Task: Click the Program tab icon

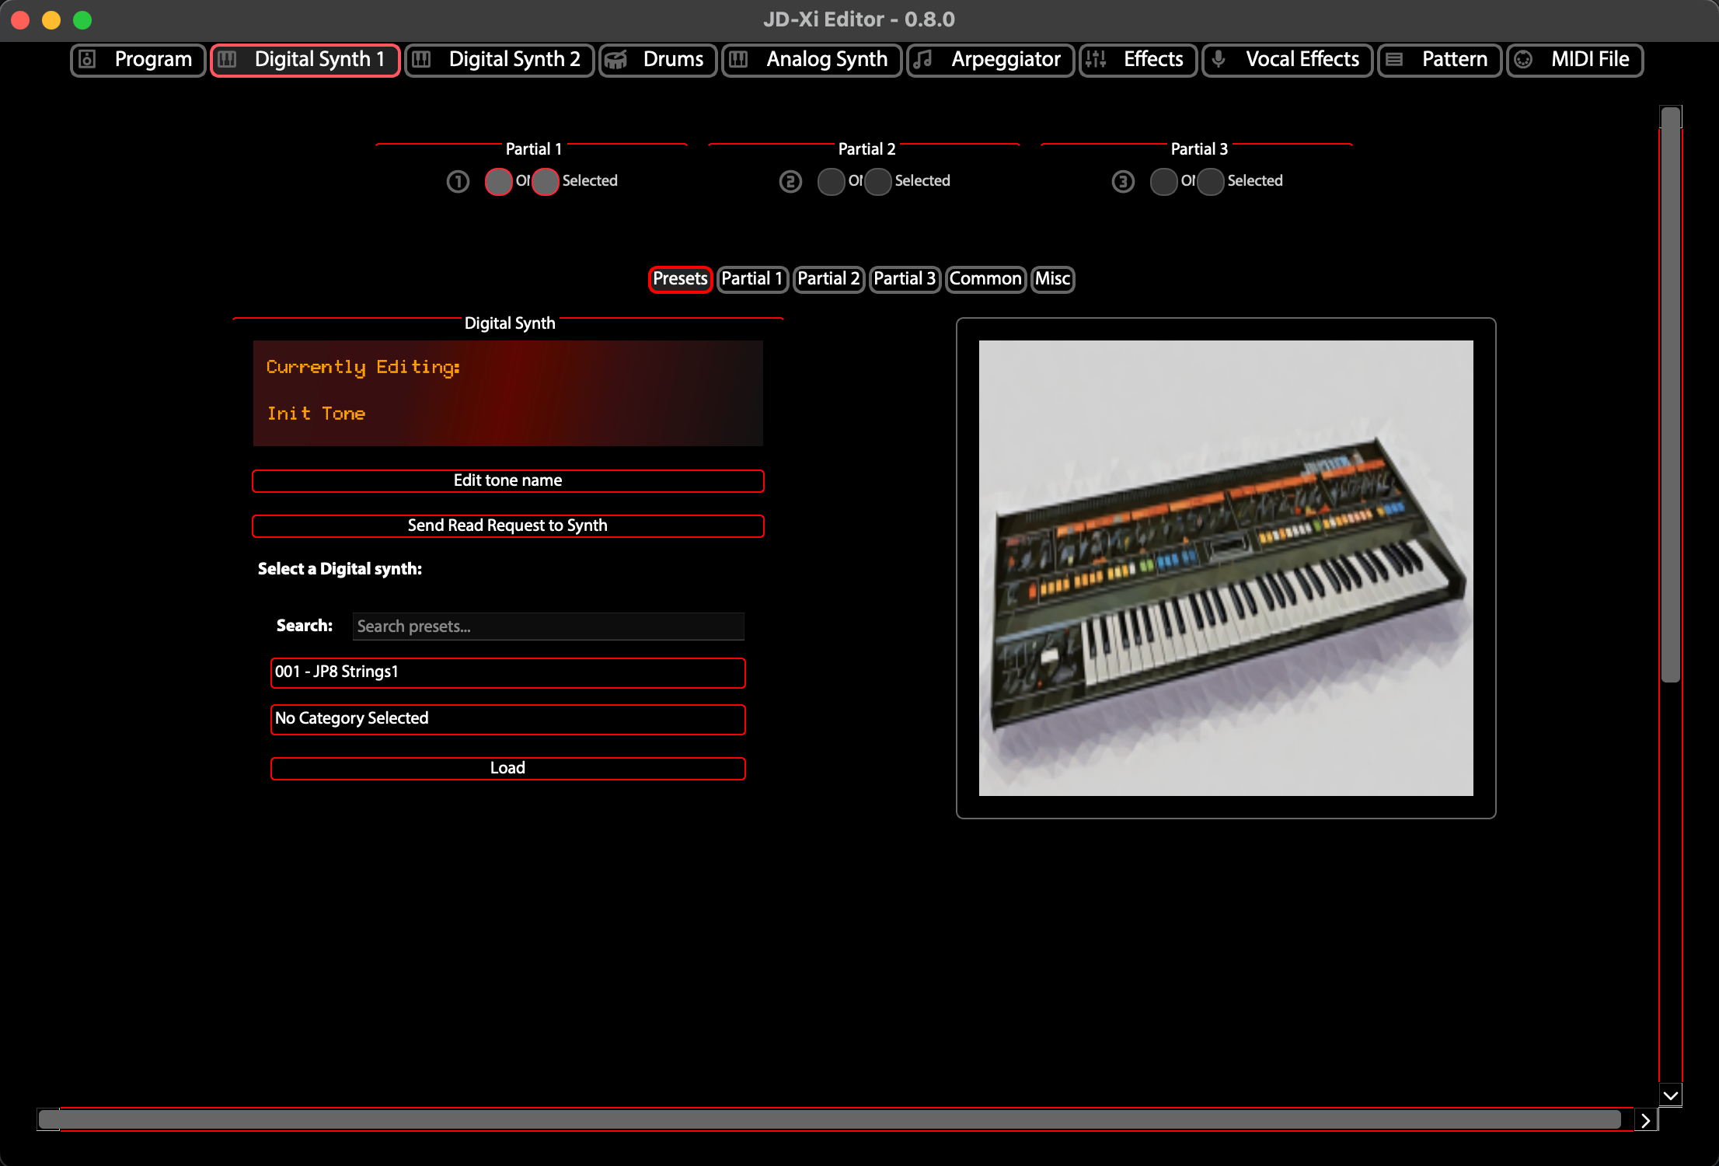Action: click(x=88, y=60)
